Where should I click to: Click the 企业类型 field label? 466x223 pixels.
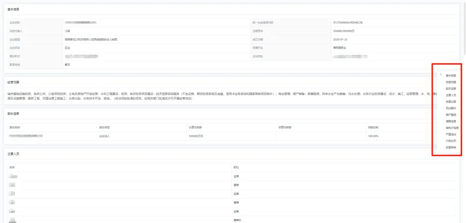tap(15, 40)
